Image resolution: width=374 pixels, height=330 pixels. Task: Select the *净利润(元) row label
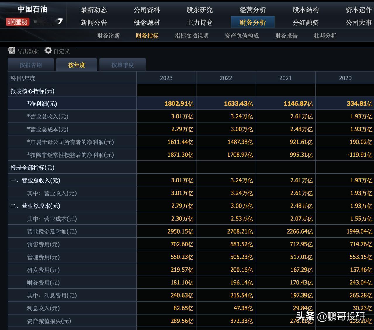pyautogui.click(x=42, y=104)
